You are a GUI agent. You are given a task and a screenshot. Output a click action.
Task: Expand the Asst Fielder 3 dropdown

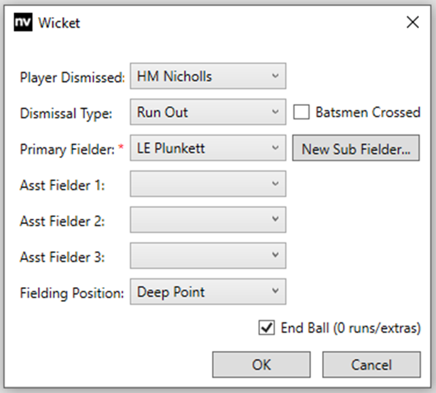click(x=275, y=256)
